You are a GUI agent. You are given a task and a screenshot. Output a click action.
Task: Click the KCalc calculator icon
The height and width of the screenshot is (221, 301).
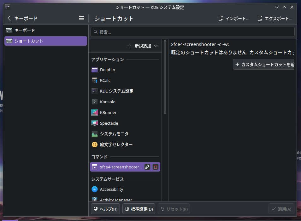(x=95, y=80)
